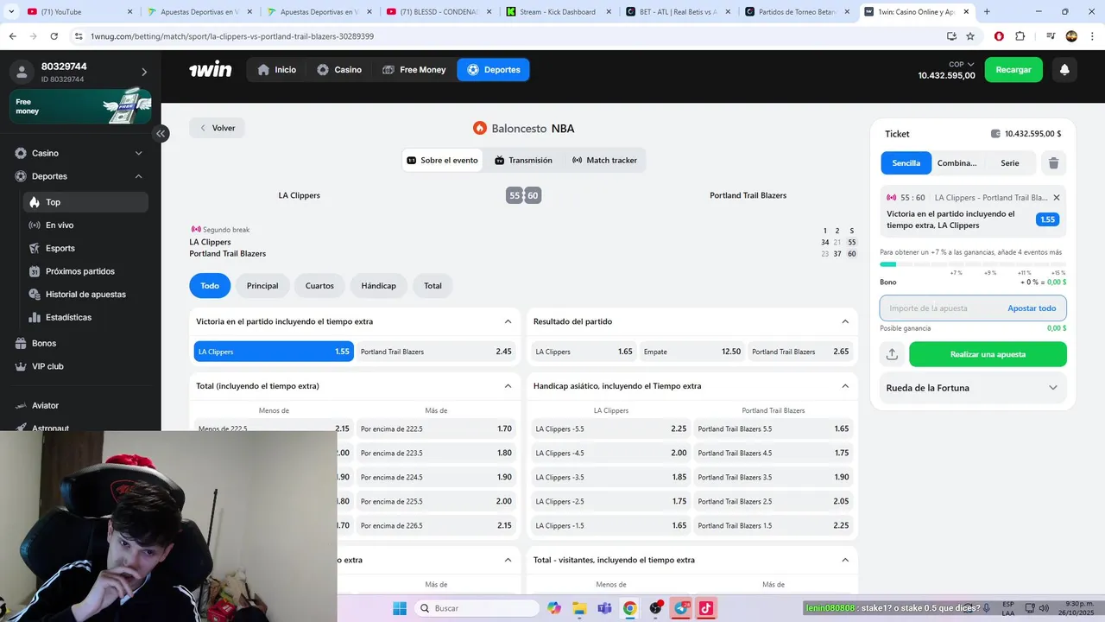Select Por encima de 222.5 odds
The width and height of the screenshot is (1105, 622).
click(x=436, y=428)
